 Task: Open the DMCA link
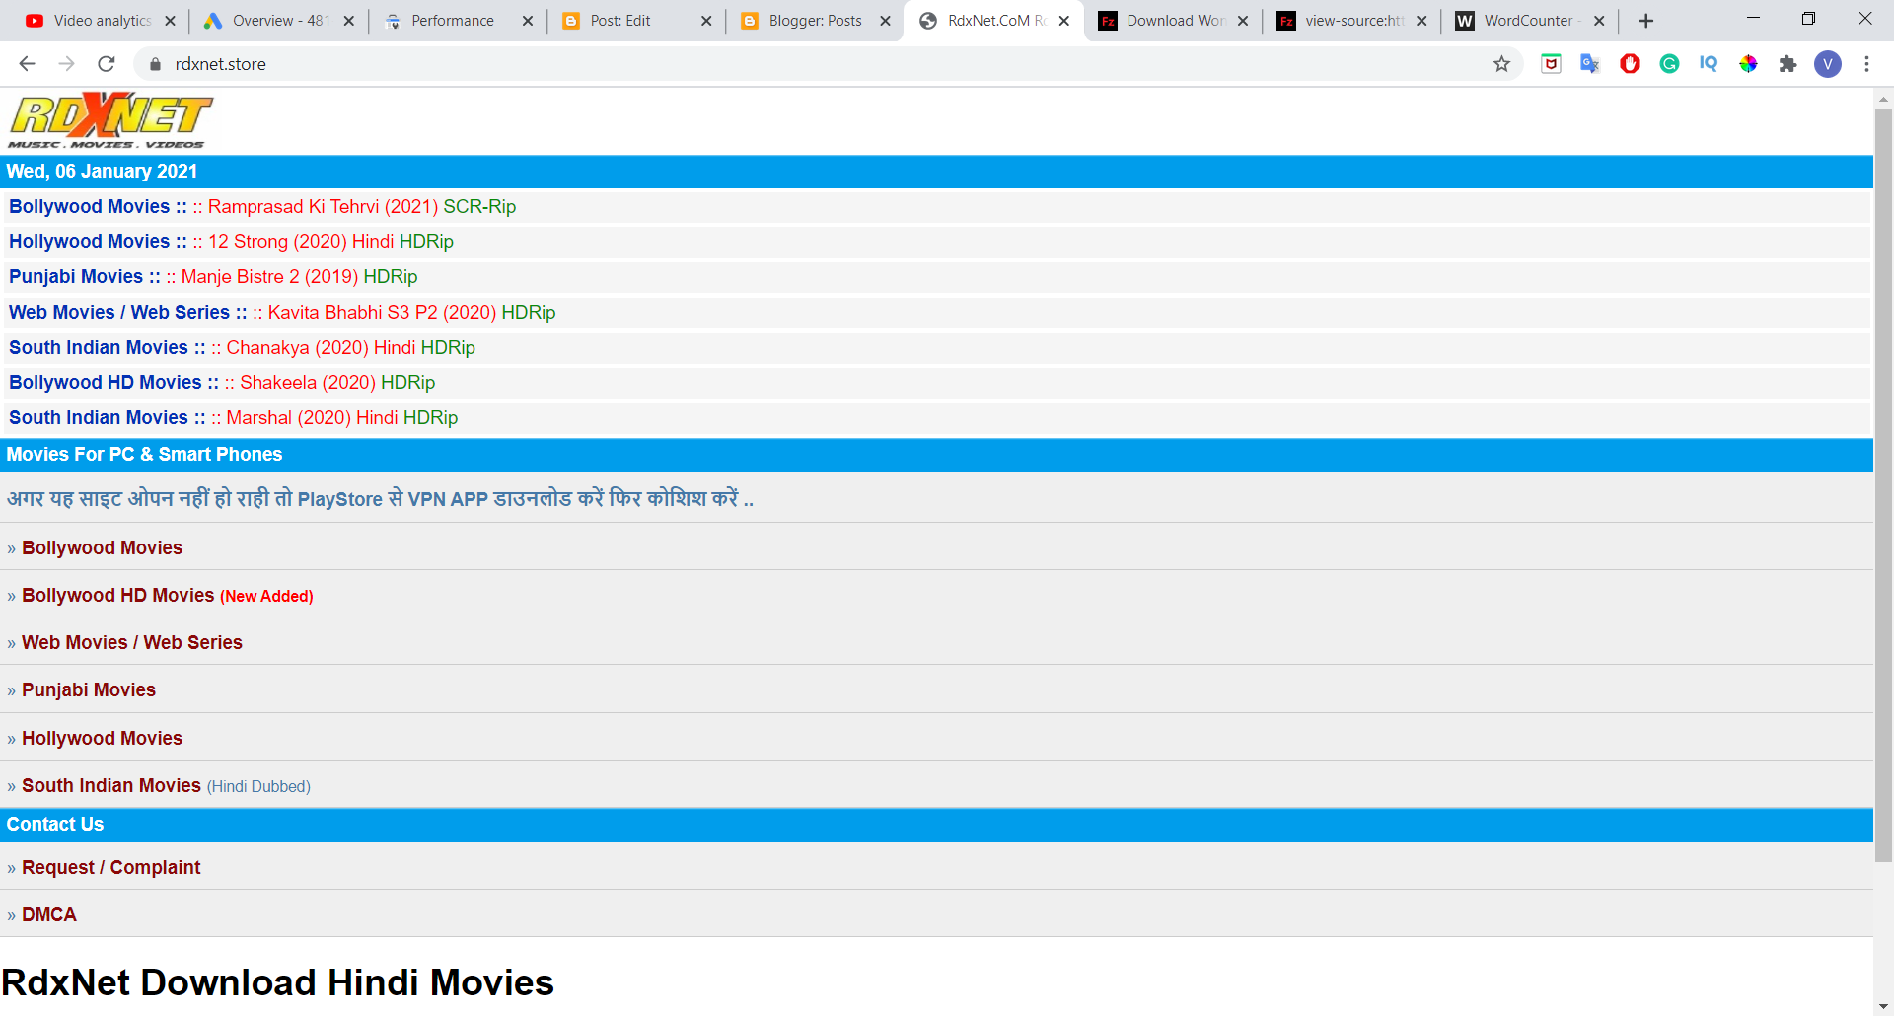(48, 914)
